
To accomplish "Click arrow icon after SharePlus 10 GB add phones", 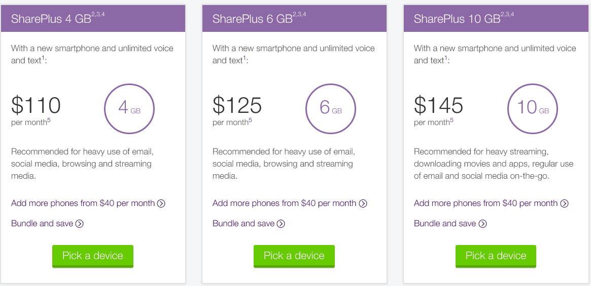I will (x=564, y=203).
